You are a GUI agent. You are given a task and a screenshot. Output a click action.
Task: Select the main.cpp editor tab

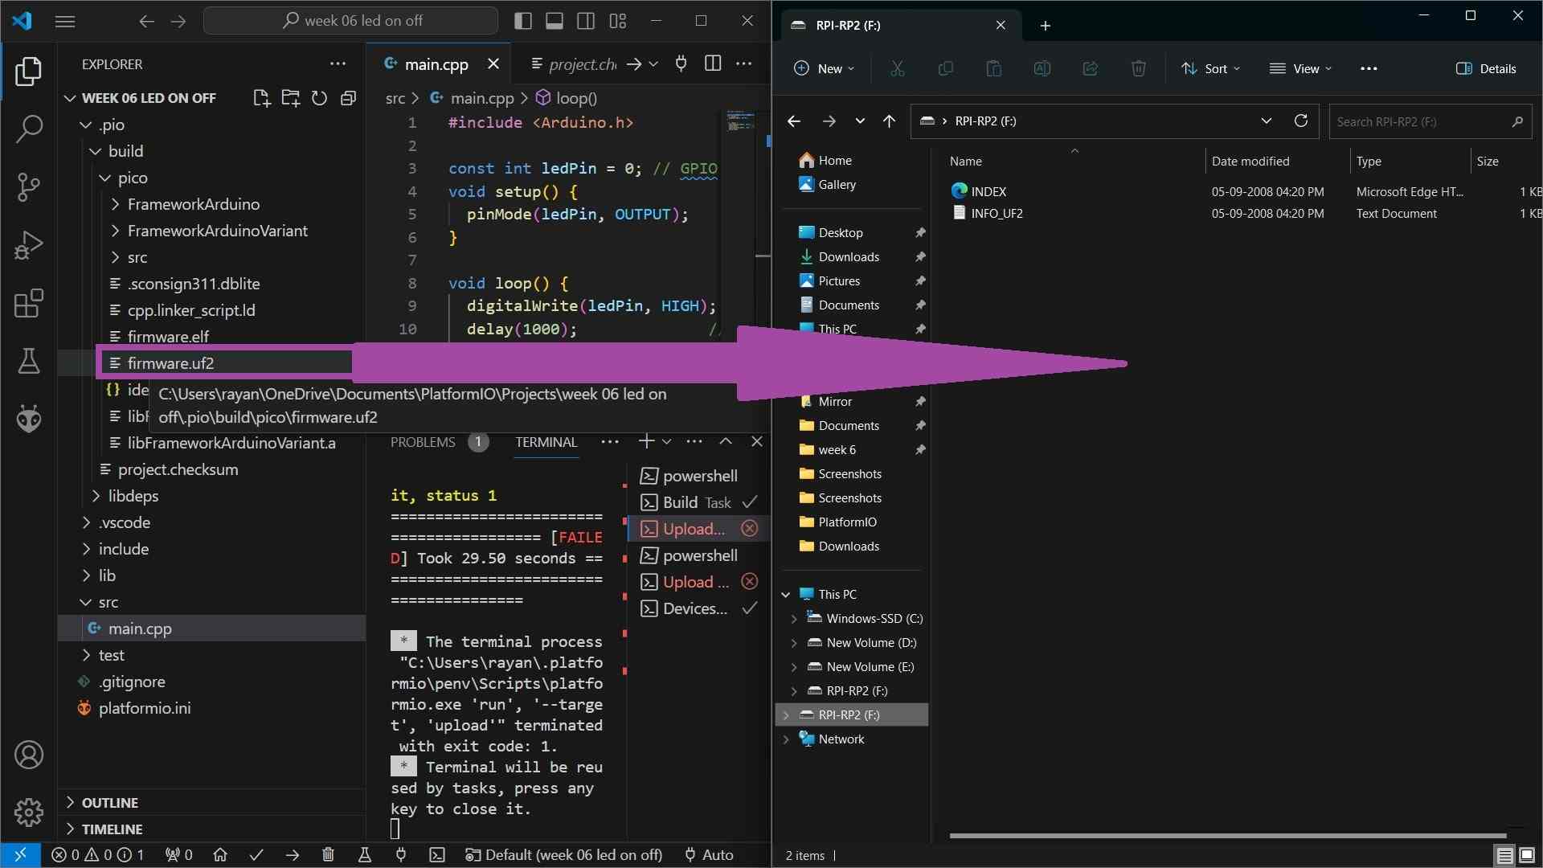436,64
